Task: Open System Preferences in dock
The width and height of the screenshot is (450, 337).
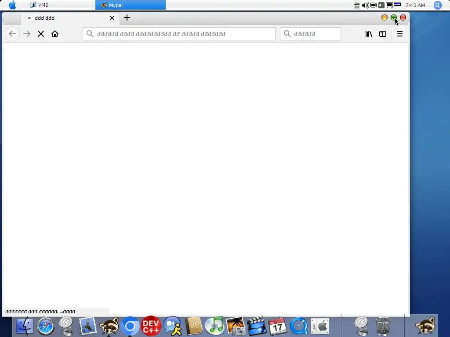Action: pos(320,326)
